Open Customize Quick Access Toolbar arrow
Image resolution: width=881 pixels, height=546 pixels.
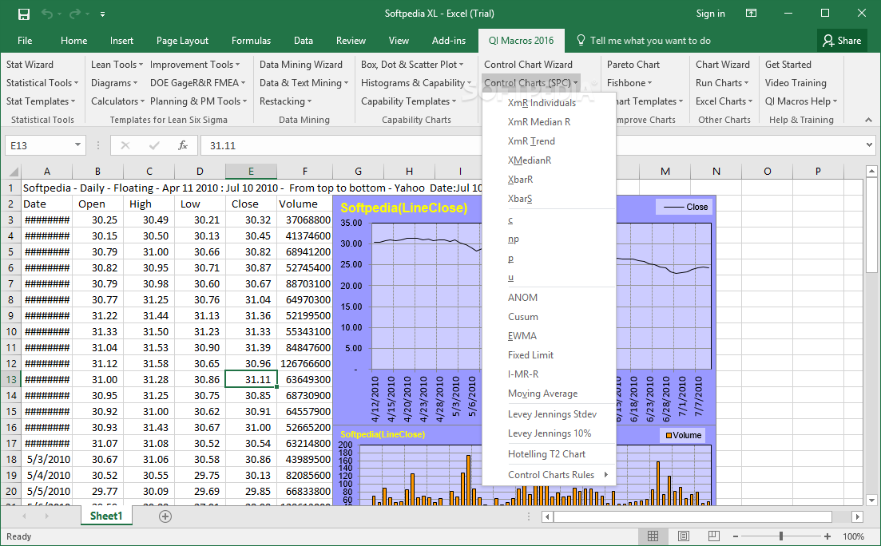pos(102,14)
